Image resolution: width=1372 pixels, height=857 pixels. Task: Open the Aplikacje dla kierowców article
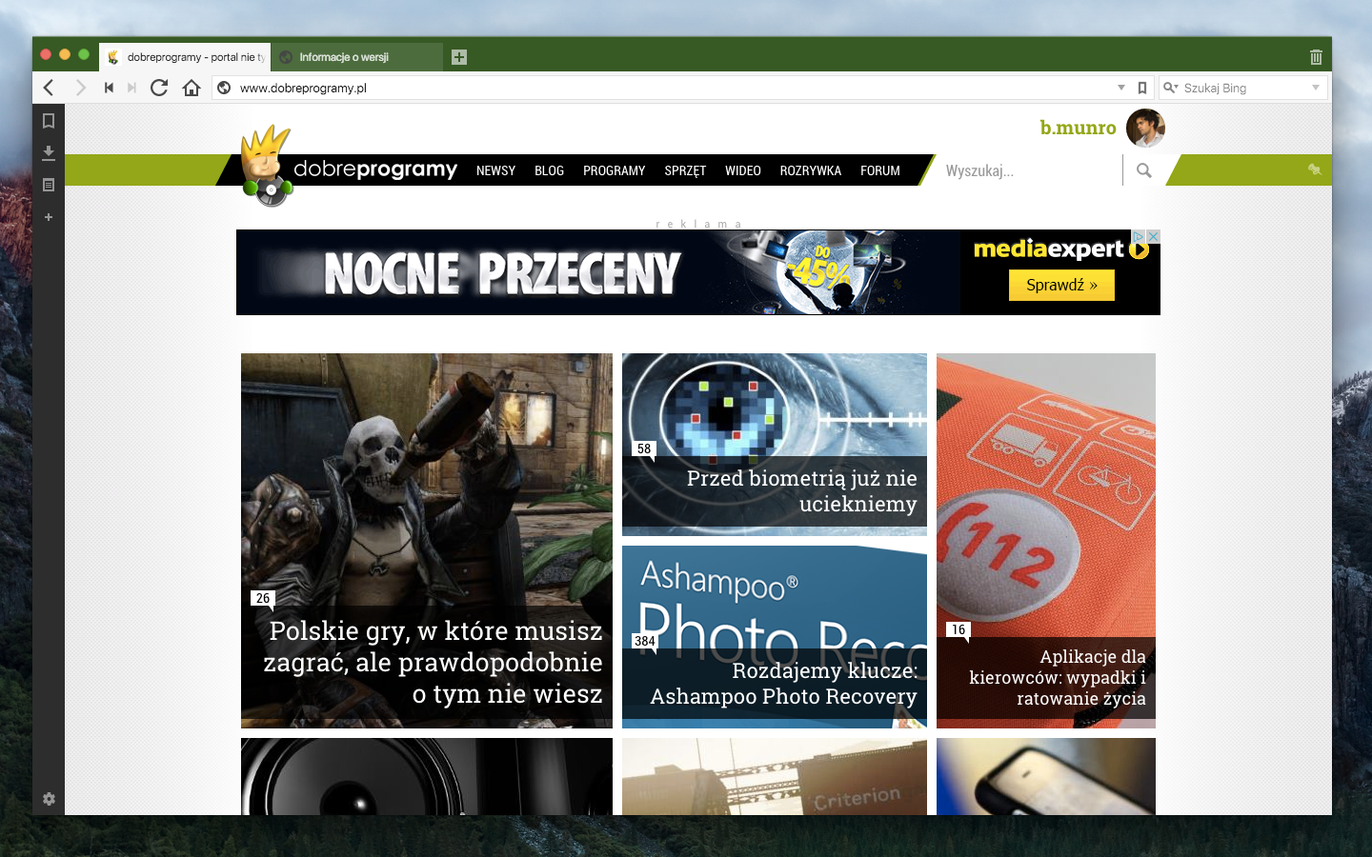[1046, 541]
